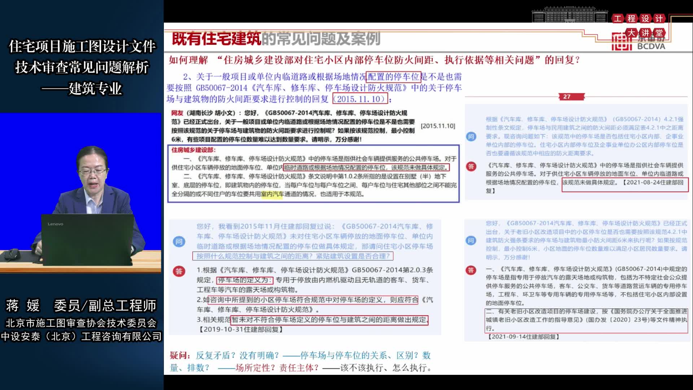Click the blue 问 icon beside the 2015年11月 question

tap(179, 242)
